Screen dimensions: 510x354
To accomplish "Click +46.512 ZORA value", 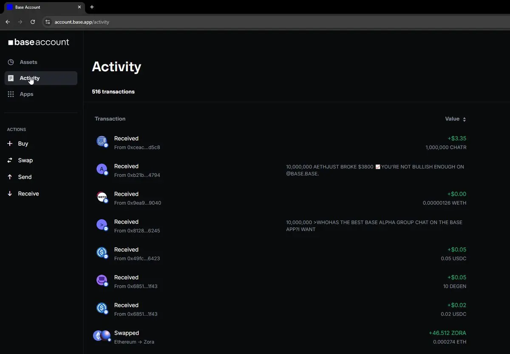I will pos(448,333).
